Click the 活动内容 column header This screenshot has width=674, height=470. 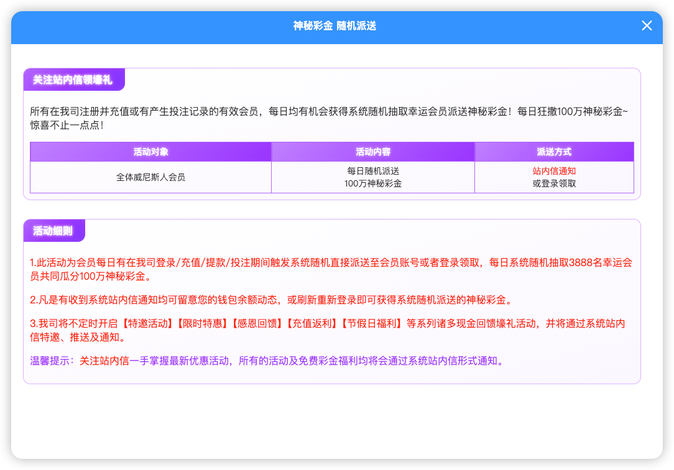(373, 152)
